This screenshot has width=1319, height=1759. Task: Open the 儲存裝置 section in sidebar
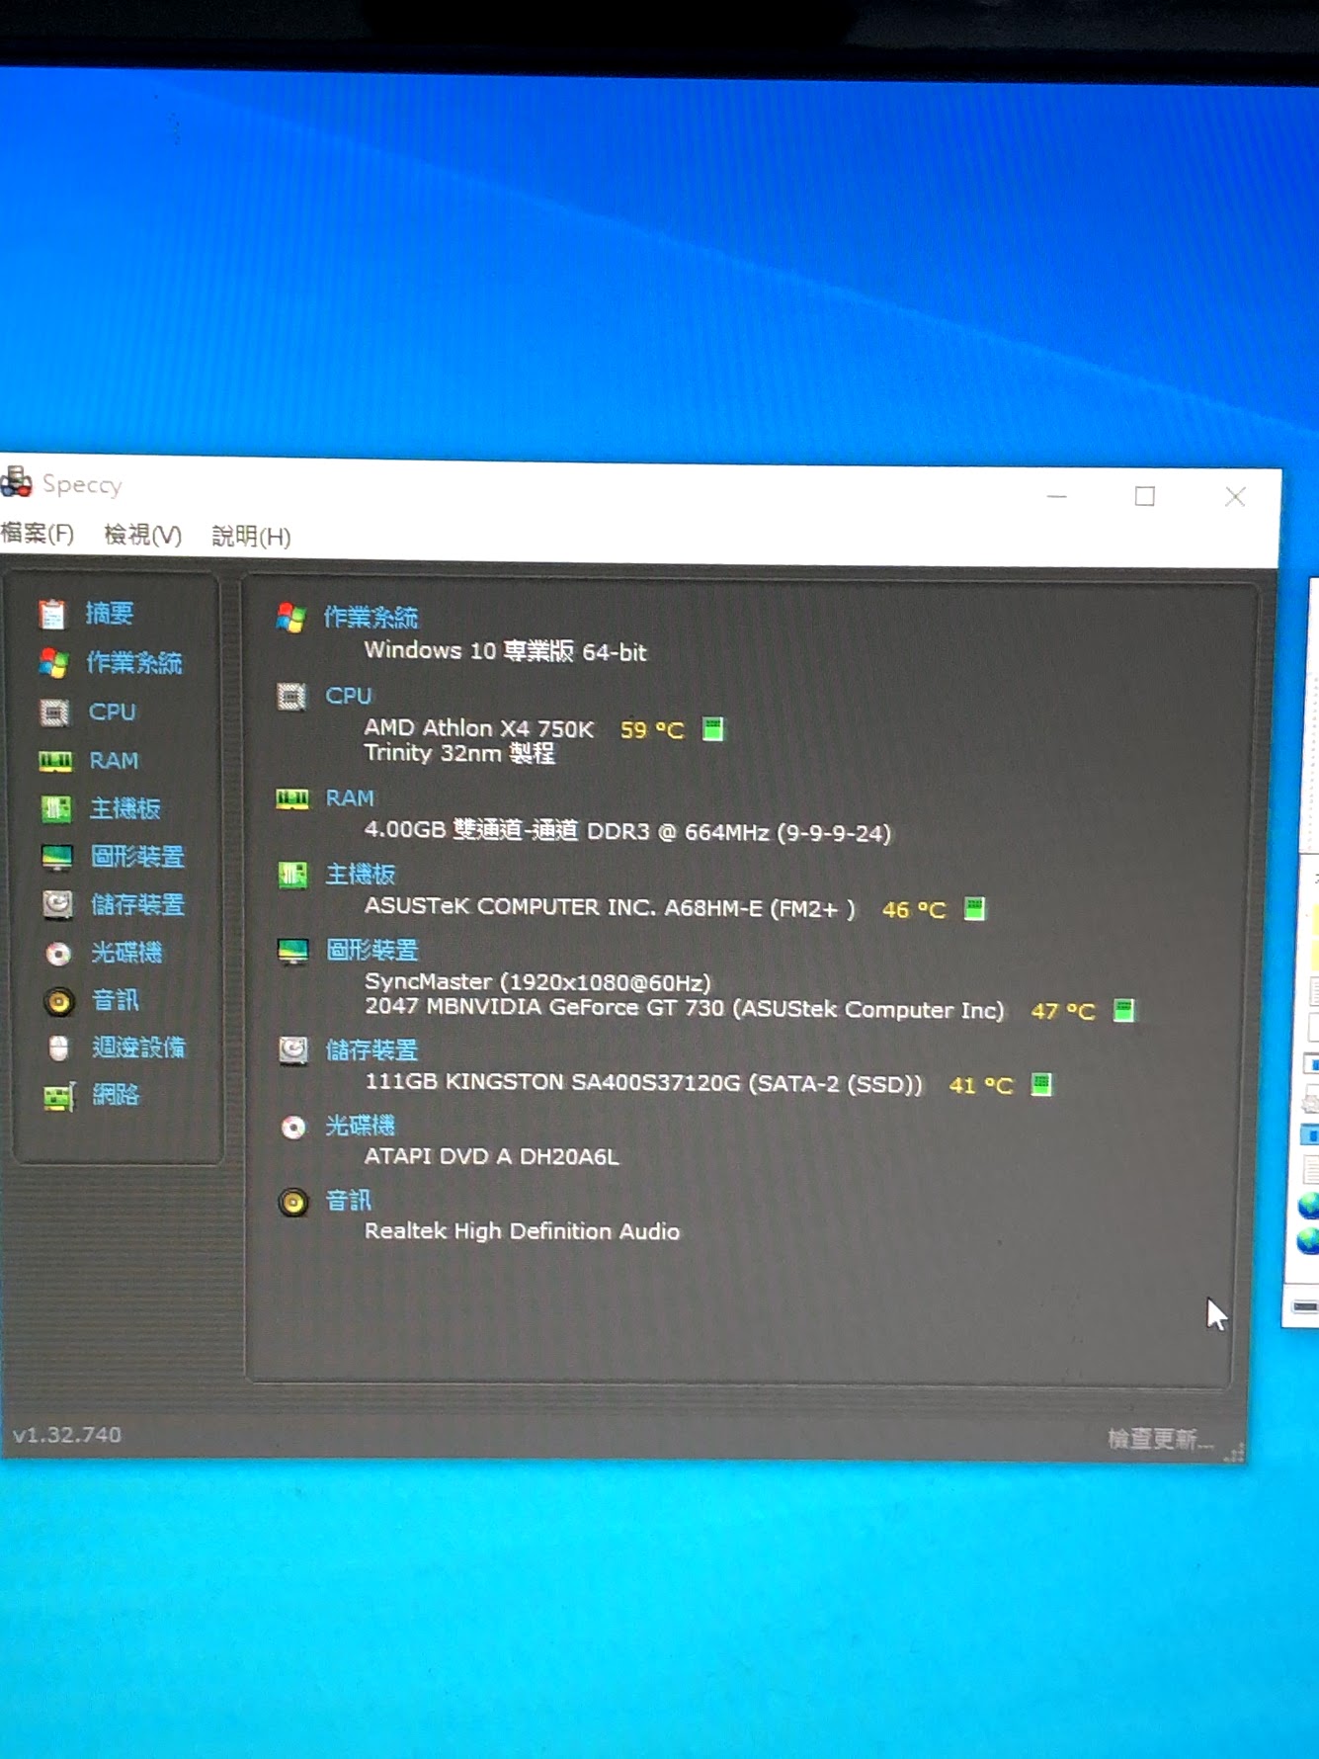pos(137,904)
